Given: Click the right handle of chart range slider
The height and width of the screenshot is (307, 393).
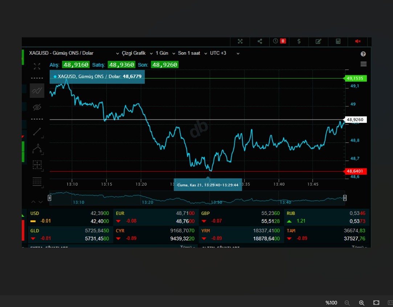Looking at the screenshot, I should (345, 198).
